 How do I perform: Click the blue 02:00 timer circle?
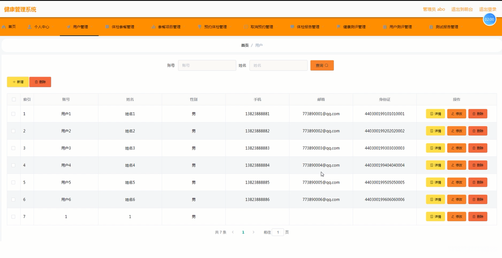[x=489, y=19]
